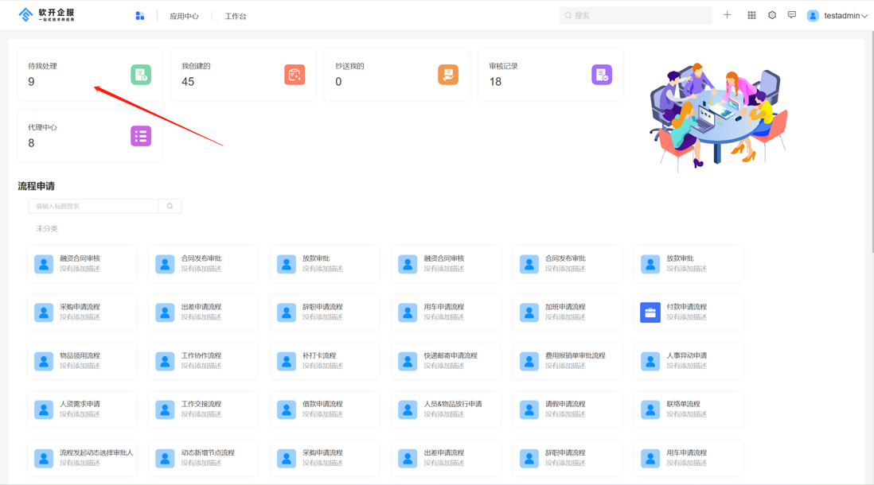Viewport: 874px width, 485px height.
Task: Click the avatar icon of 人资需求申请
Action: 44,409
